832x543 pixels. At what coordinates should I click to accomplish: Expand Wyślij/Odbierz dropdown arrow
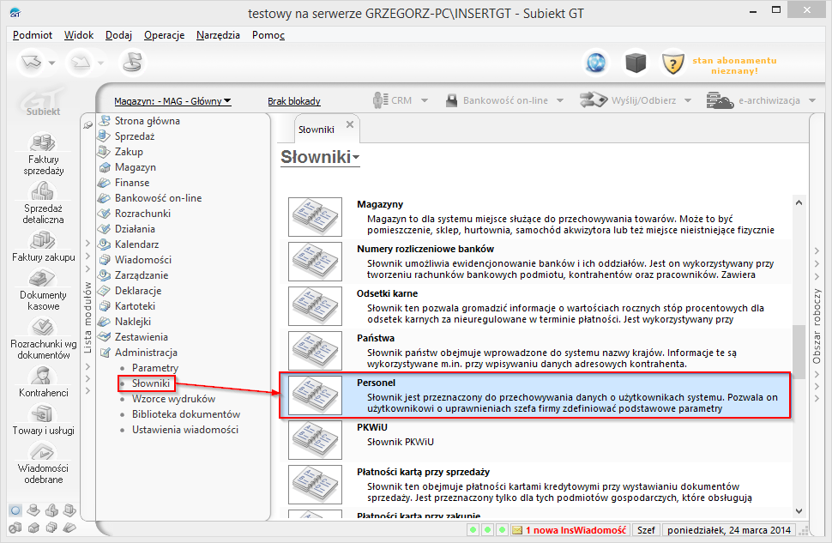pos(688,100)
